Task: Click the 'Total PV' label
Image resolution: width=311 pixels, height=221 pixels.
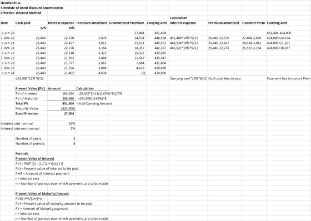Action: point(22,103)
